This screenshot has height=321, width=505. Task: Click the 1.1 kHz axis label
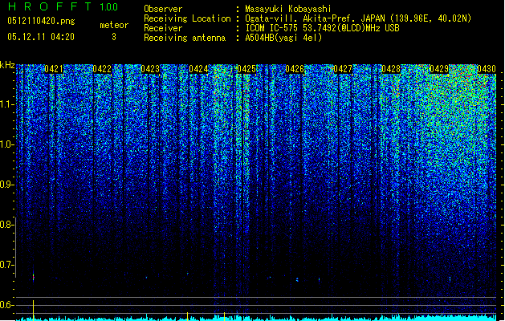click(6, 104)
